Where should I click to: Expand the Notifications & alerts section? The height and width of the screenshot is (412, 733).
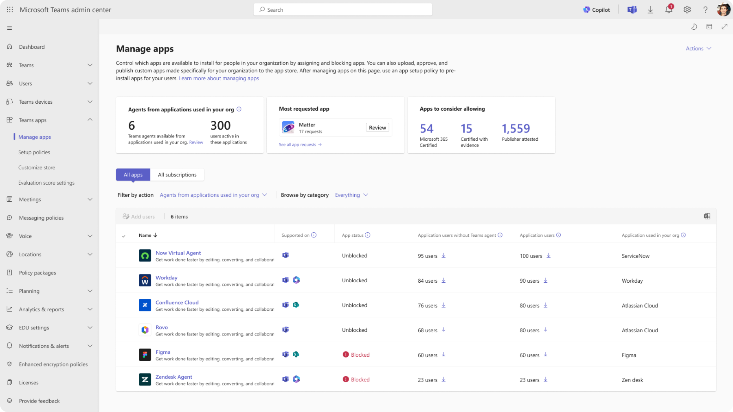(x=90, y=346)
